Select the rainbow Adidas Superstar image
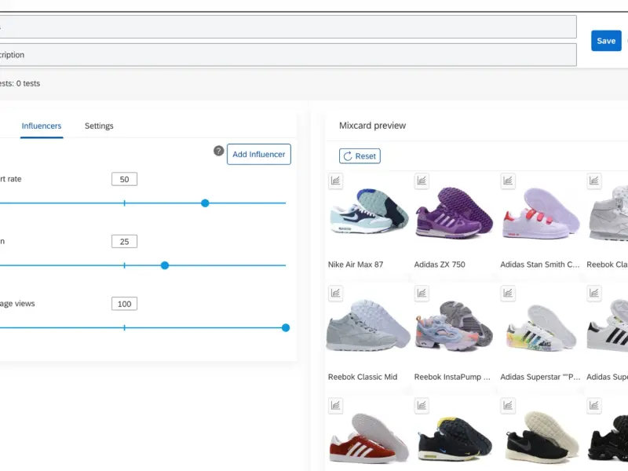 [541, 327]
